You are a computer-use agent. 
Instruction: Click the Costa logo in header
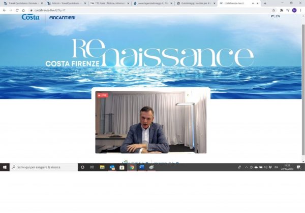30,17
